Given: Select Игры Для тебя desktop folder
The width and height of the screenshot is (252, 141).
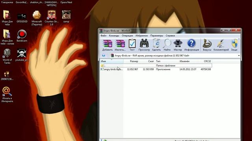Looking at the screenshot, I should [7, 18].
